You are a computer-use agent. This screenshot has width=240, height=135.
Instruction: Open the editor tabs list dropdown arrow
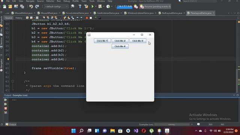tap(235, 13)
